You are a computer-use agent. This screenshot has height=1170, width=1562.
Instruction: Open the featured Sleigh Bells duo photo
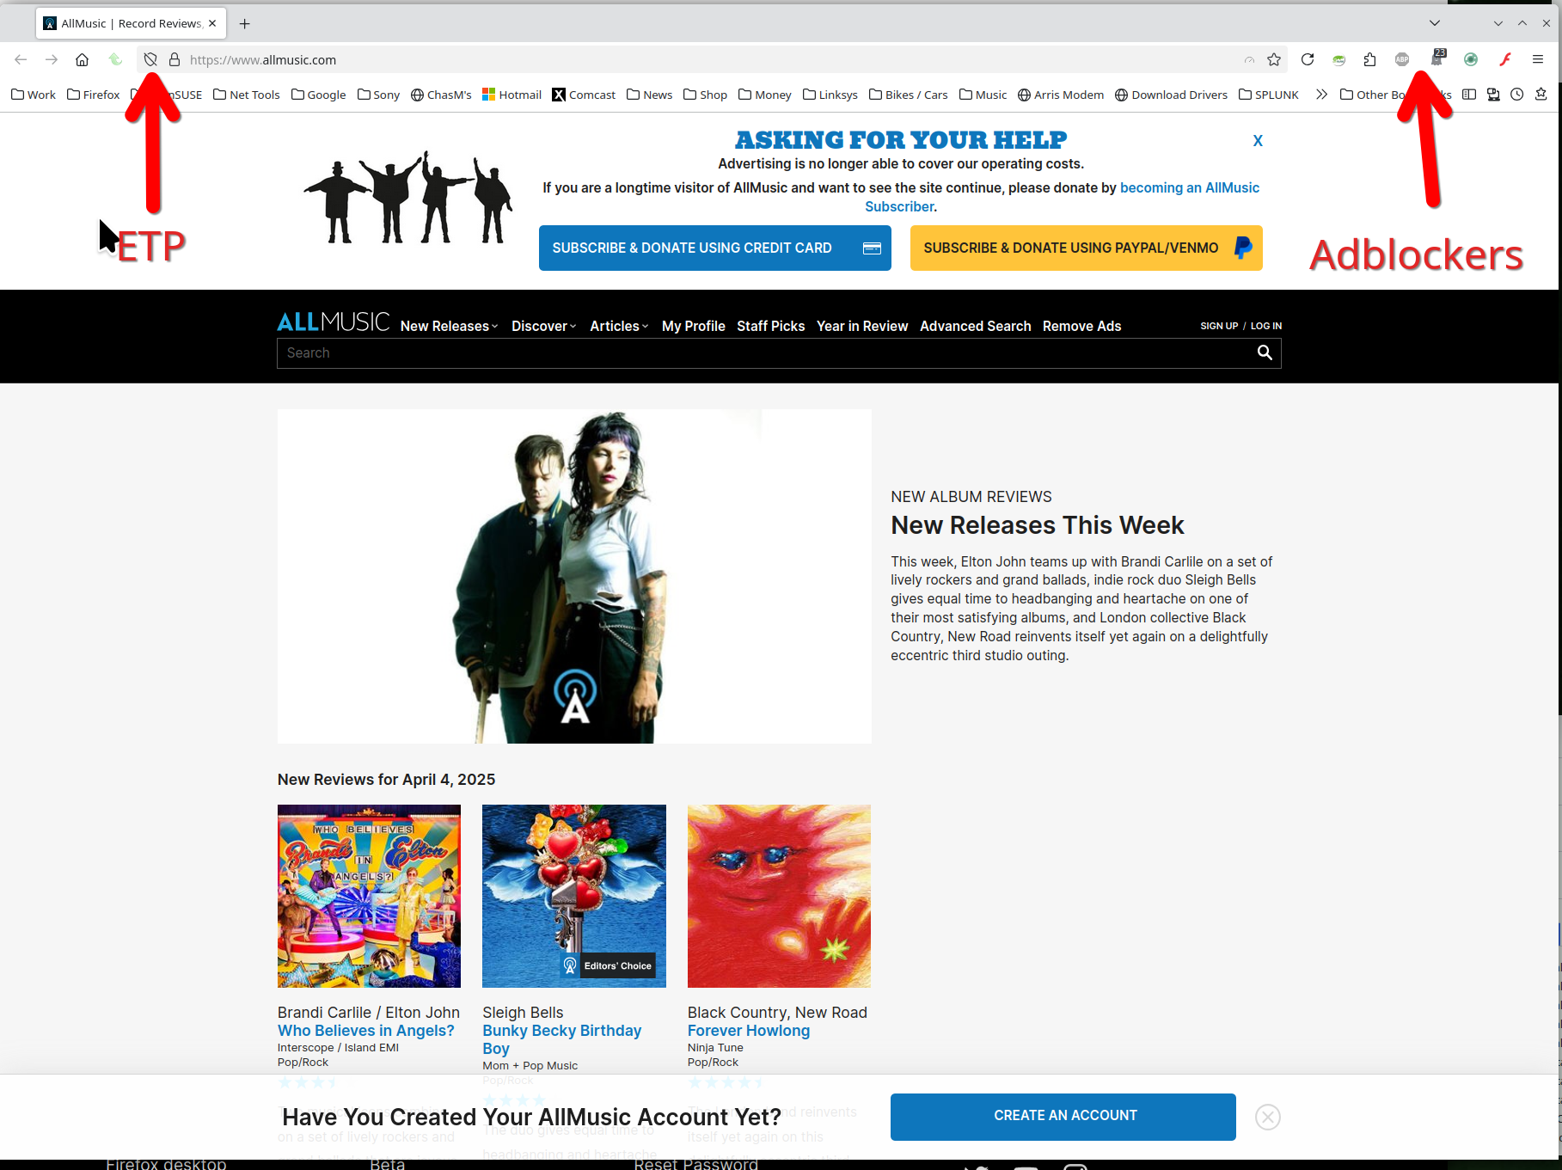(574, 576)
